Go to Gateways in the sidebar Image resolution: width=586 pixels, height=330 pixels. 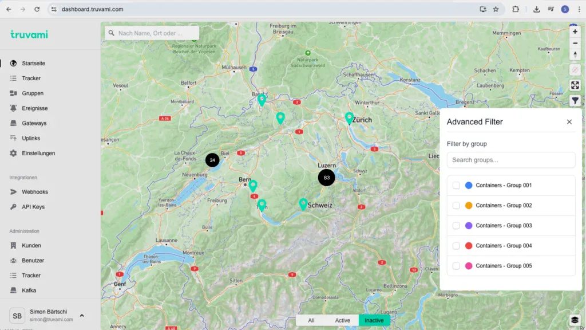34,123
